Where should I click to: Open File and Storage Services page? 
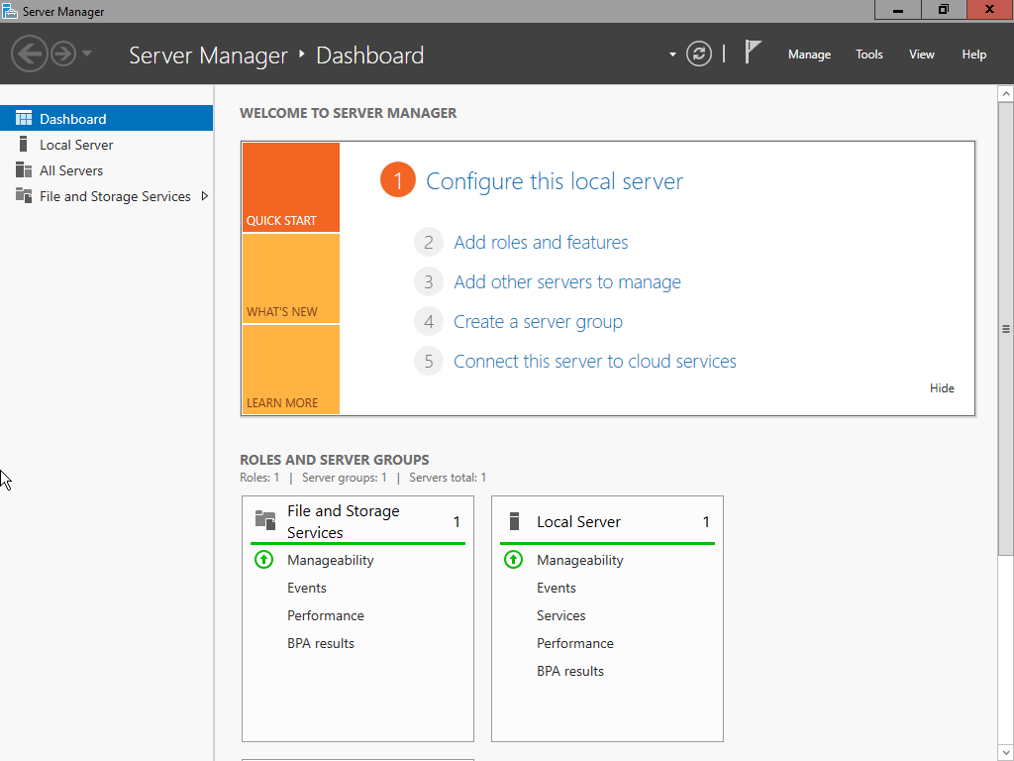[112, 196]
